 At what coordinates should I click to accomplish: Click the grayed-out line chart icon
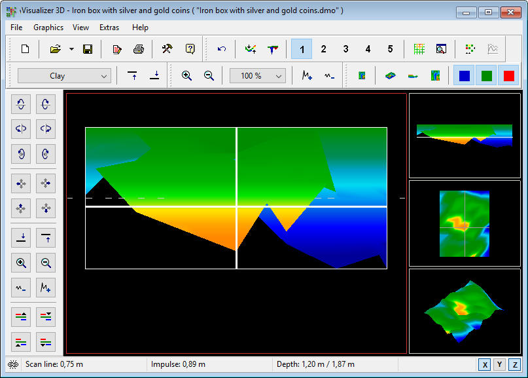pos(492,49)
